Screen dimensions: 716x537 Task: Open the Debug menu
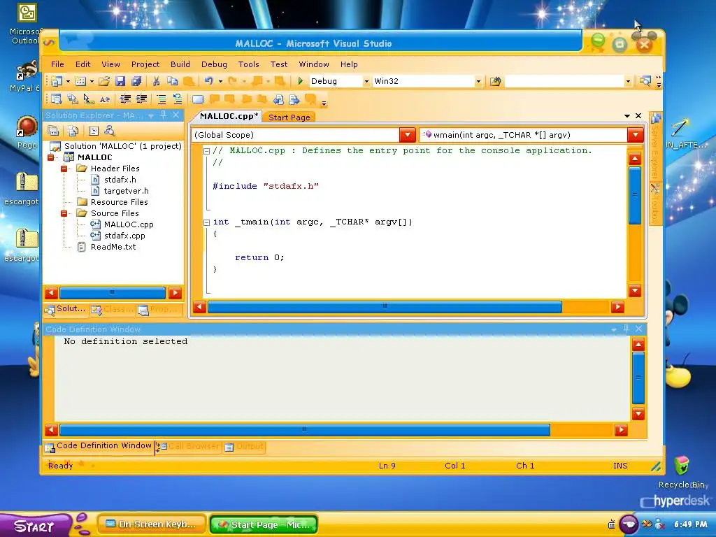214,64
